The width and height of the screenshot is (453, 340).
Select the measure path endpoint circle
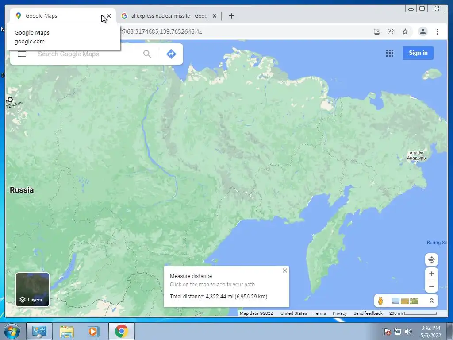point(10,100)
